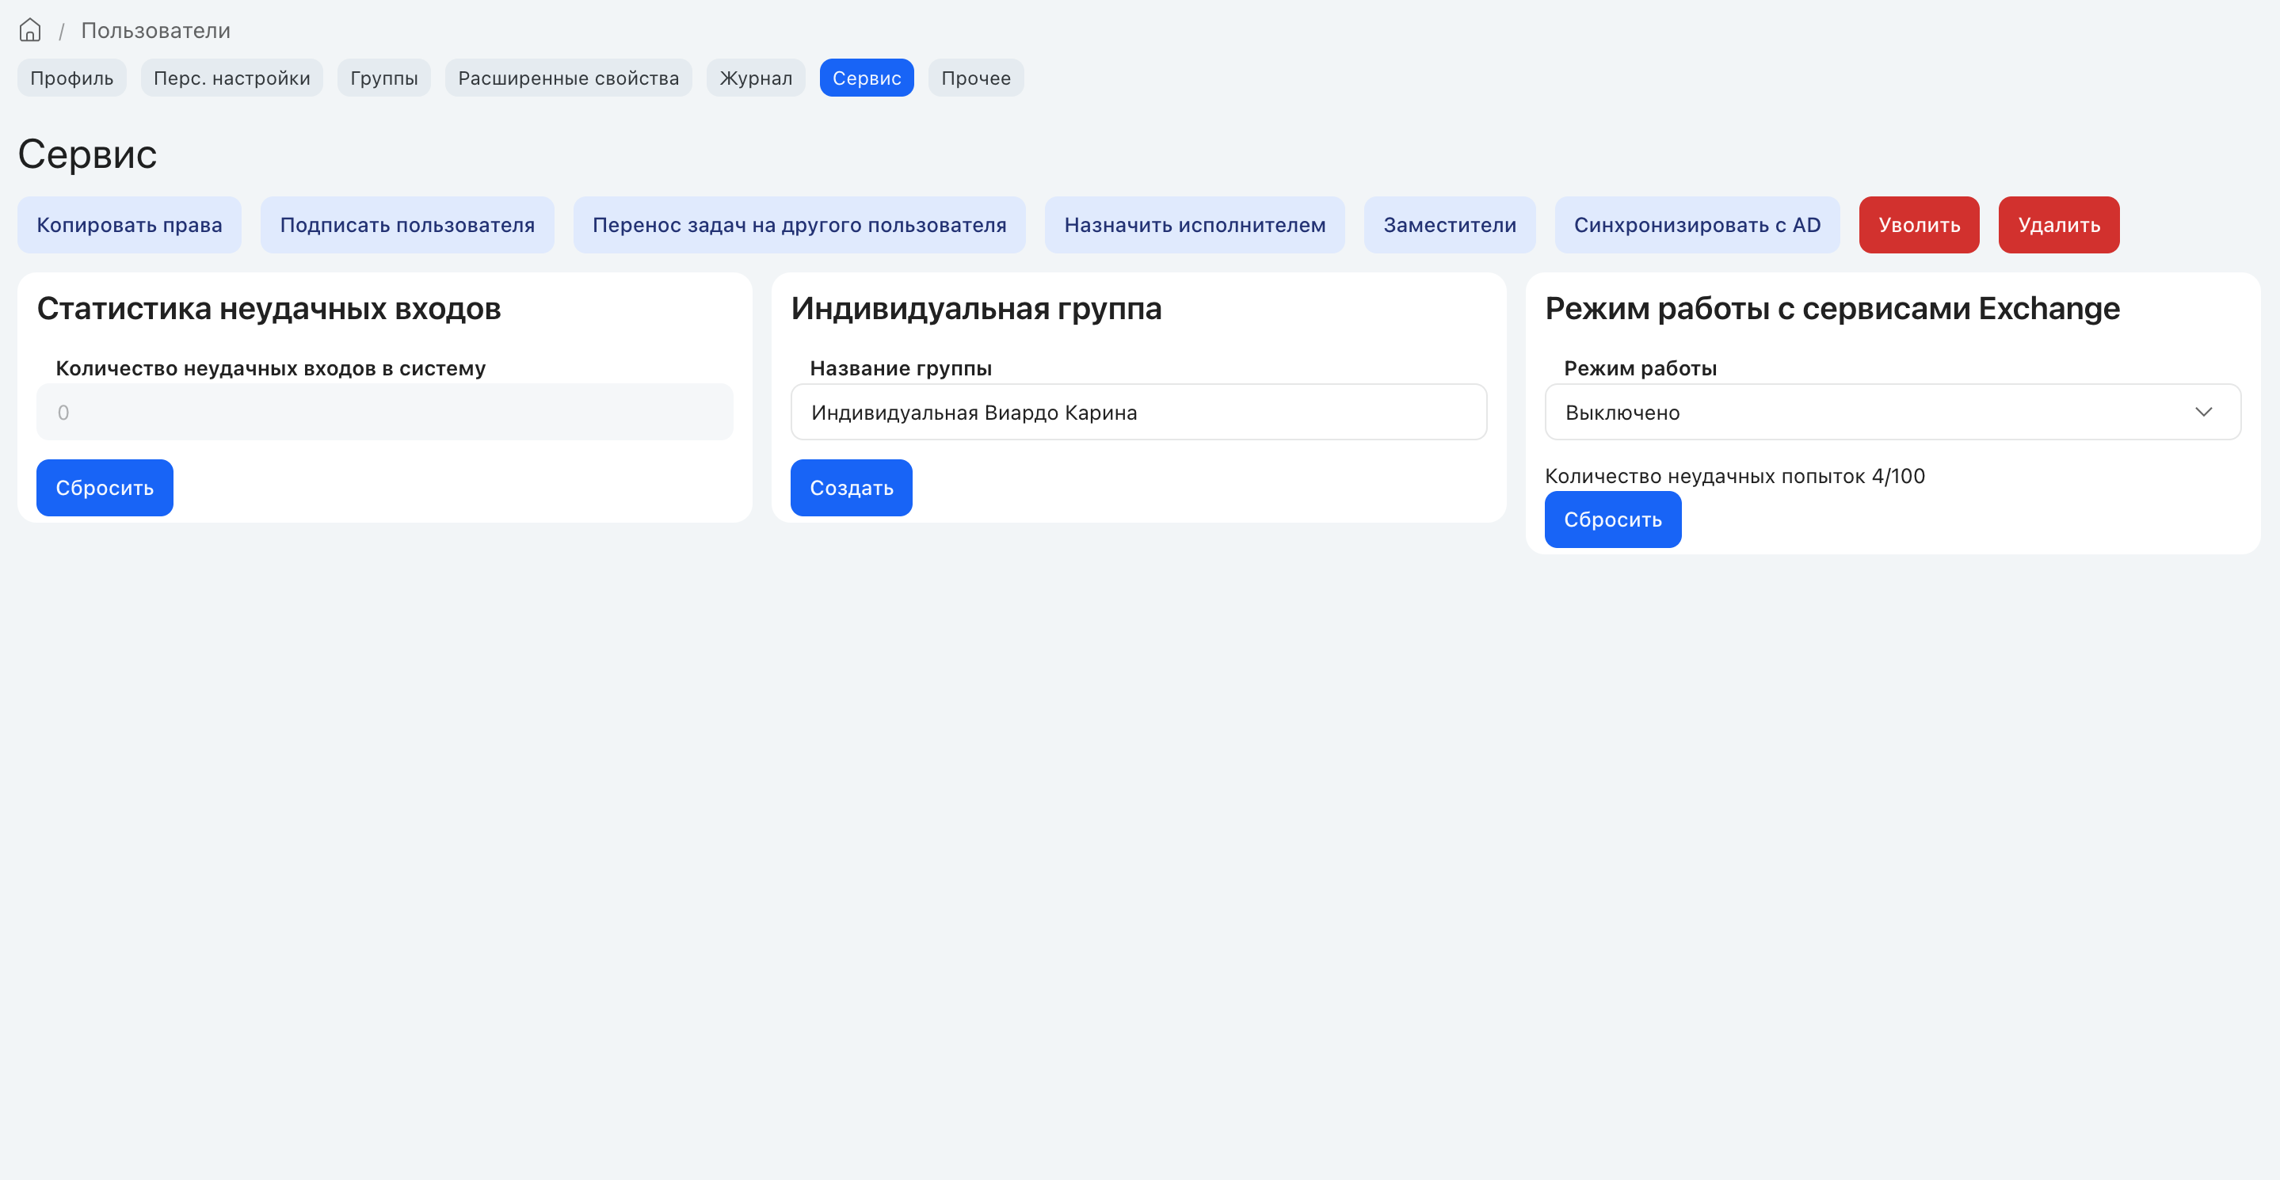Click the Режим работы field label
This screenshot has width=2280, height=1180.
1640,368
